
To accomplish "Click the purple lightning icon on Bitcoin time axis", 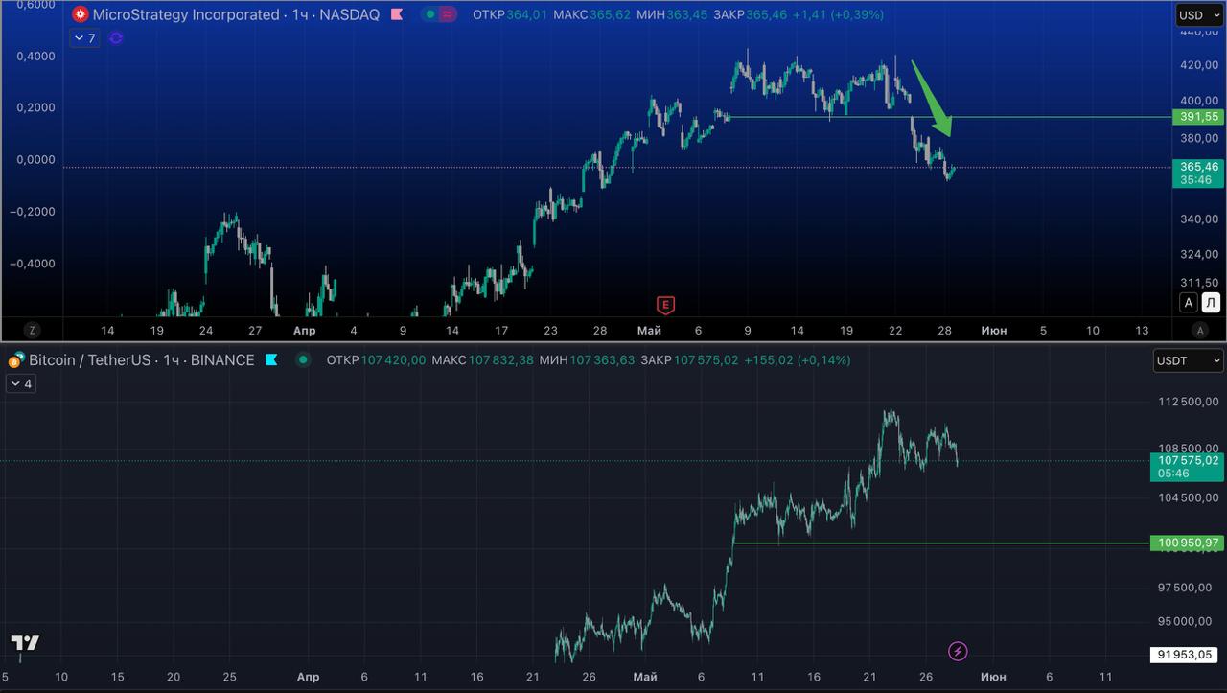I will tap(958, 652).
